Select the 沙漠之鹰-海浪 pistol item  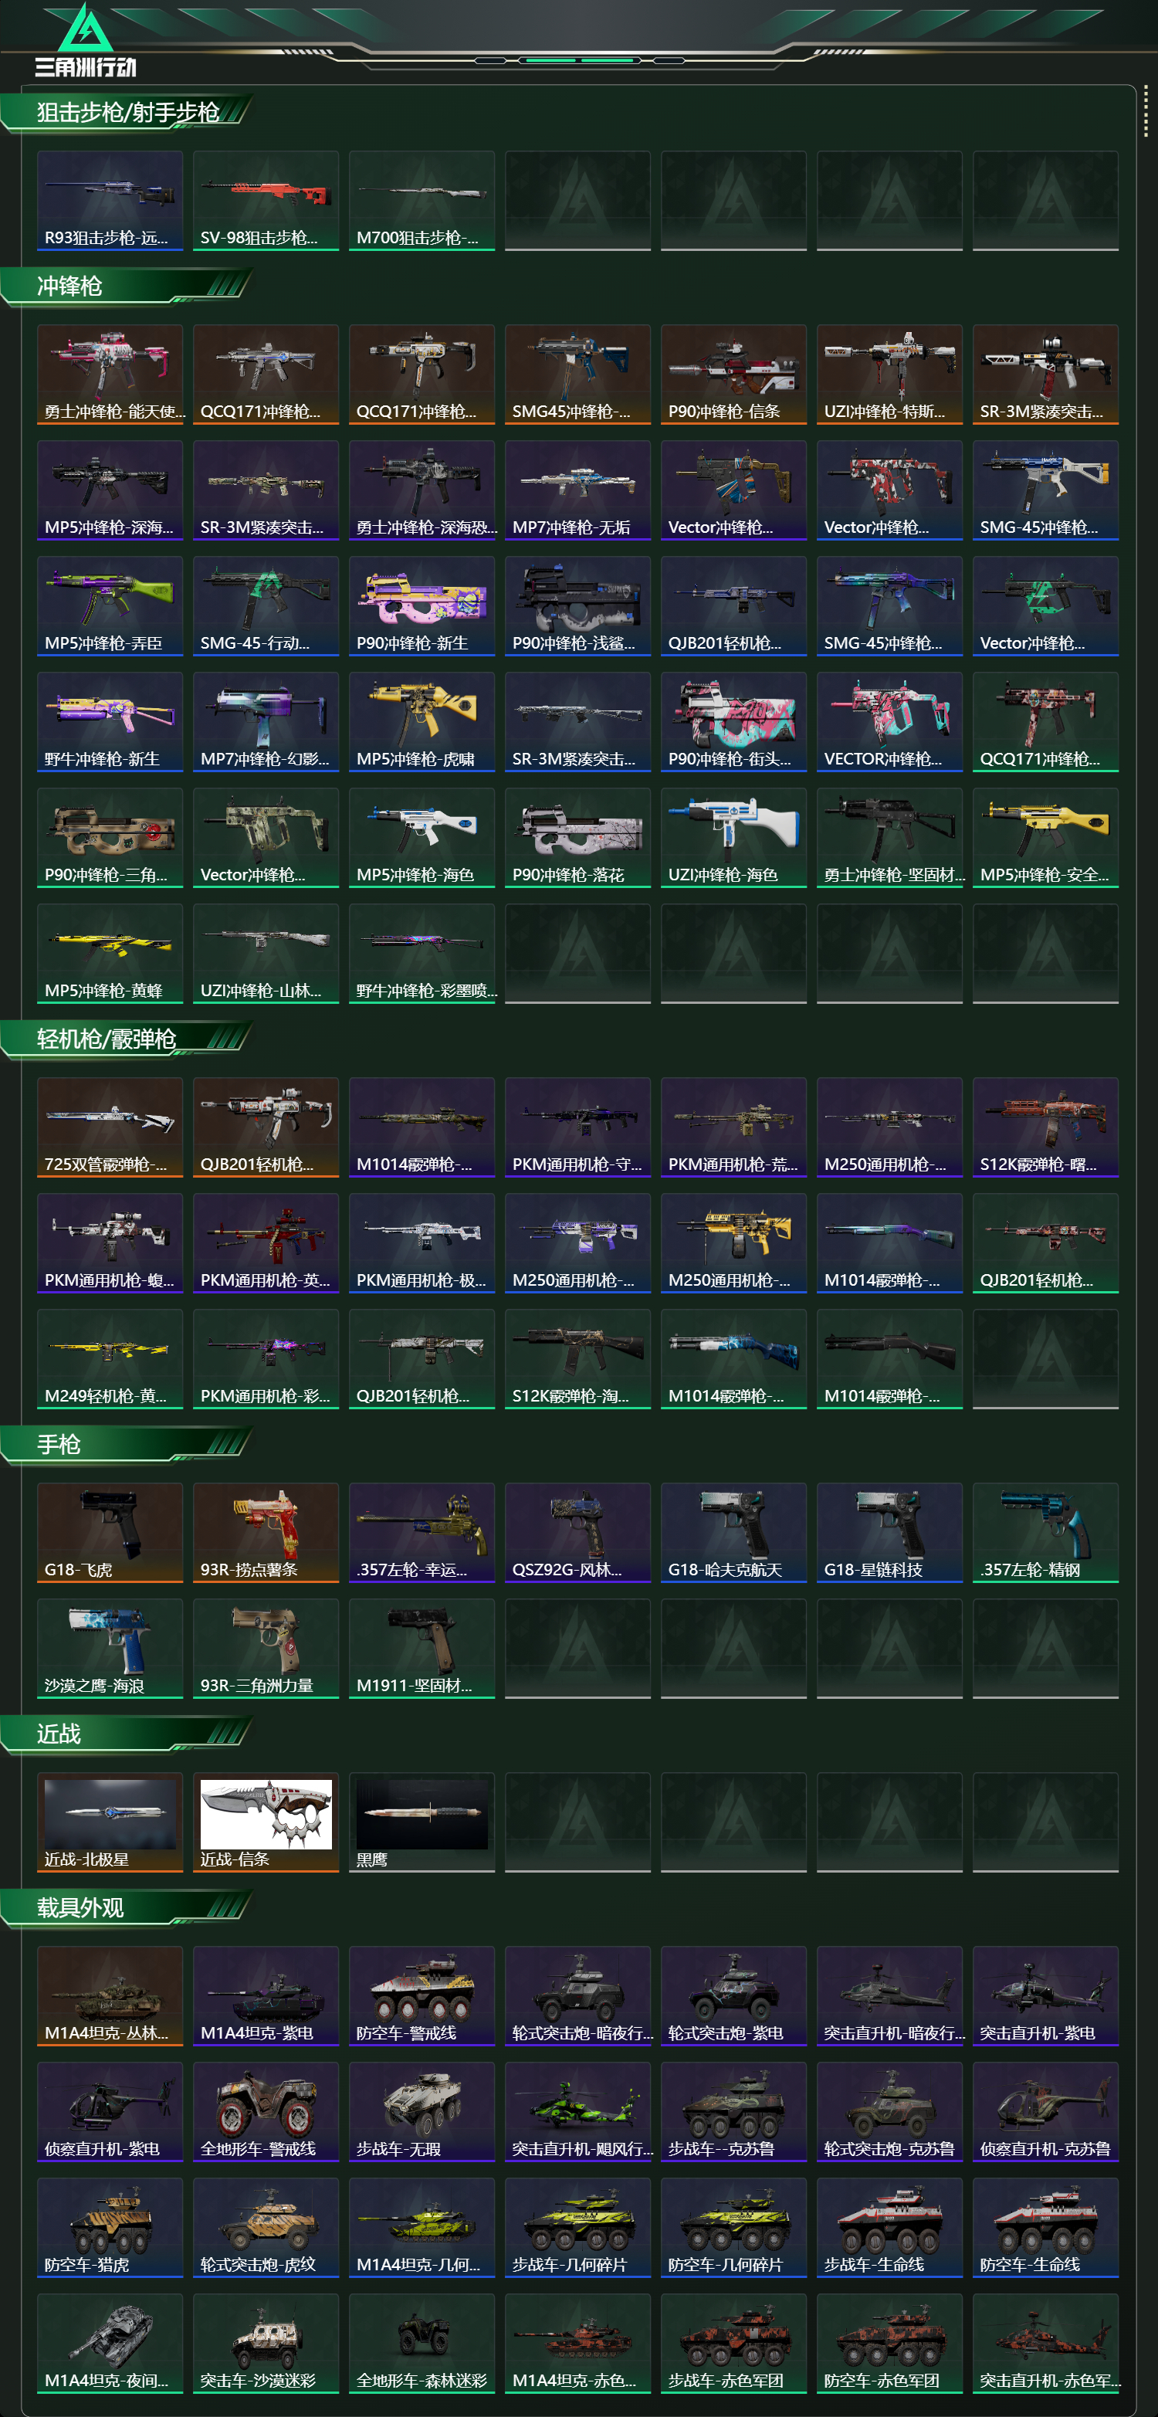(110, 1649)
